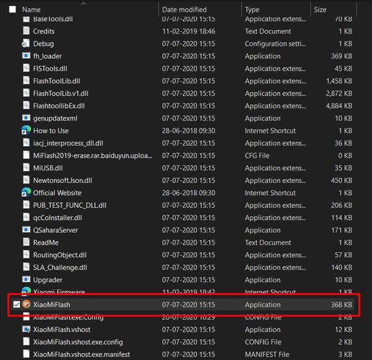Select the file name Credits
372x360 pixels.
point(43,32)
